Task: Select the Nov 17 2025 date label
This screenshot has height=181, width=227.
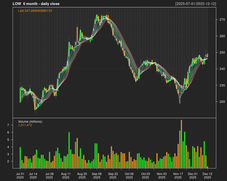Action: 178,175
